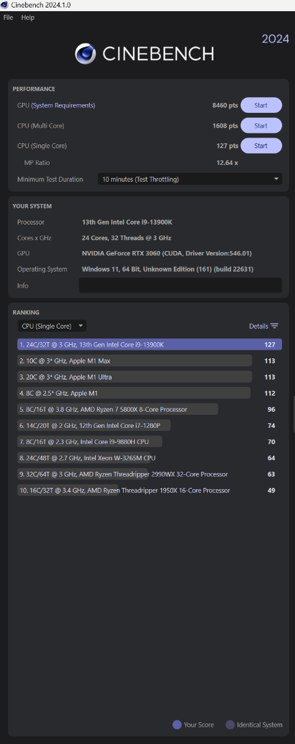
Task: Open the Minimum Test Duration dropdown
Action: [x=190, y=179]
